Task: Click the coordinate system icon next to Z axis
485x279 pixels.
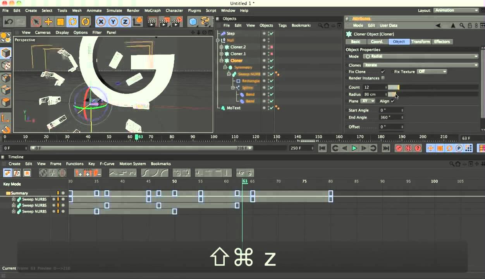Action: [x=137, y=22]
